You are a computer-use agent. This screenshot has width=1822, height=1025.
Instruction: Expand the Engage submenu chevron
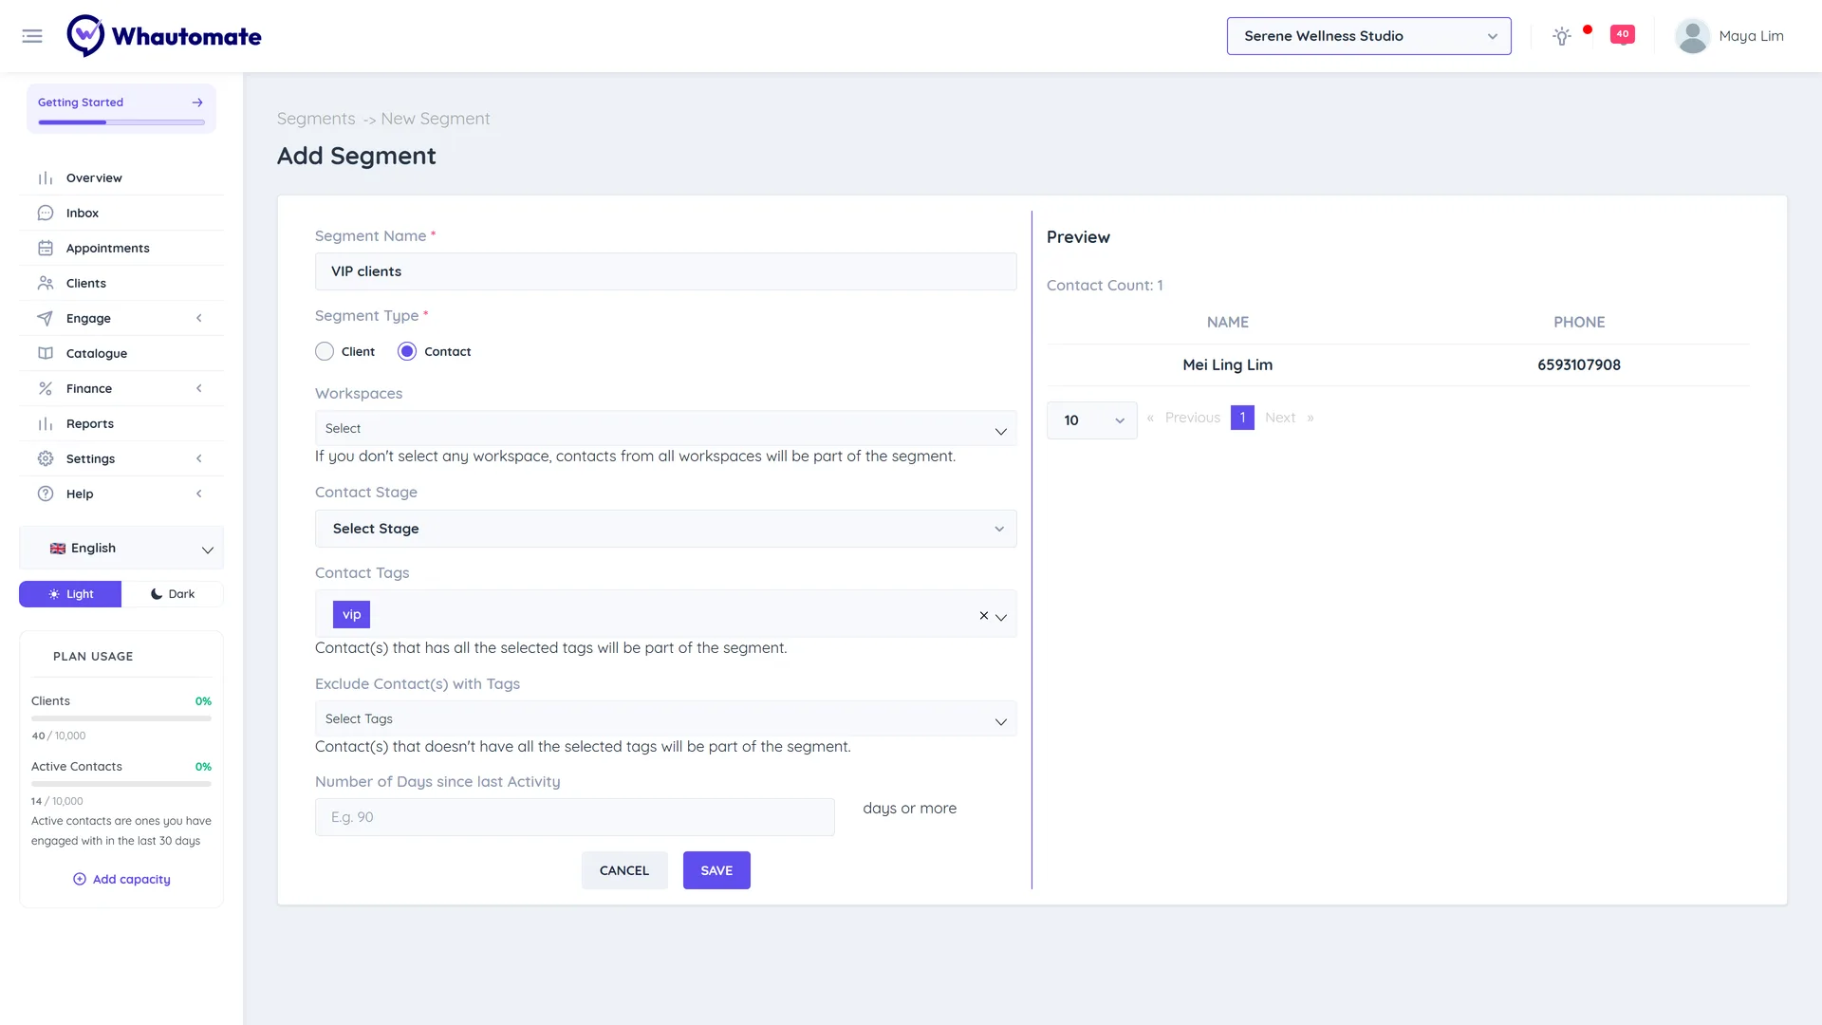coord(199,318)
